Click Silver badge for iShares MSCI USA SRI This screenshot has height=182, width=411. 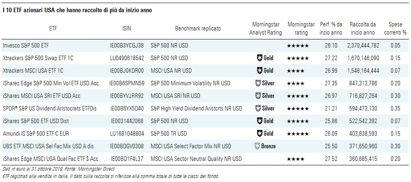pyautogui.click(x=264, y=96)
